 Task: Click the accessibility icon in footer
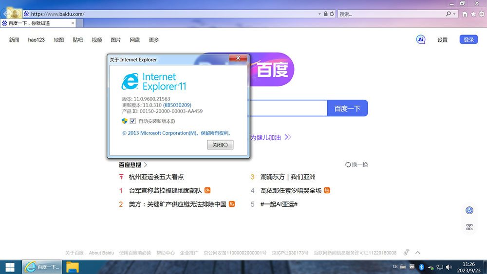406,253
